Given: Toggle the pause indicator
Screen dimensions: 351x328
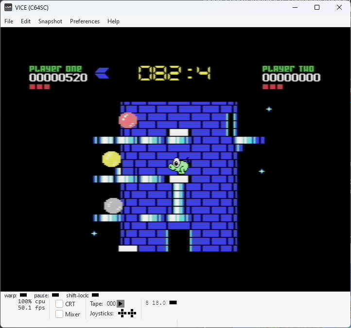Looking at the screenshot, I should pos(55,295).
